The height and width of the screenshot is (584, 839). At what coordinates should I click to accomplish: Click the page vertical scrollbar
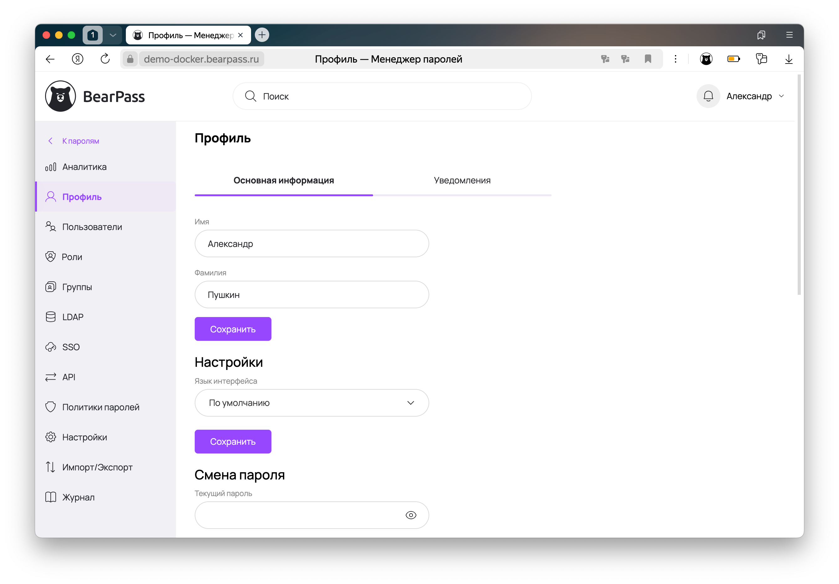coord(799,184)
